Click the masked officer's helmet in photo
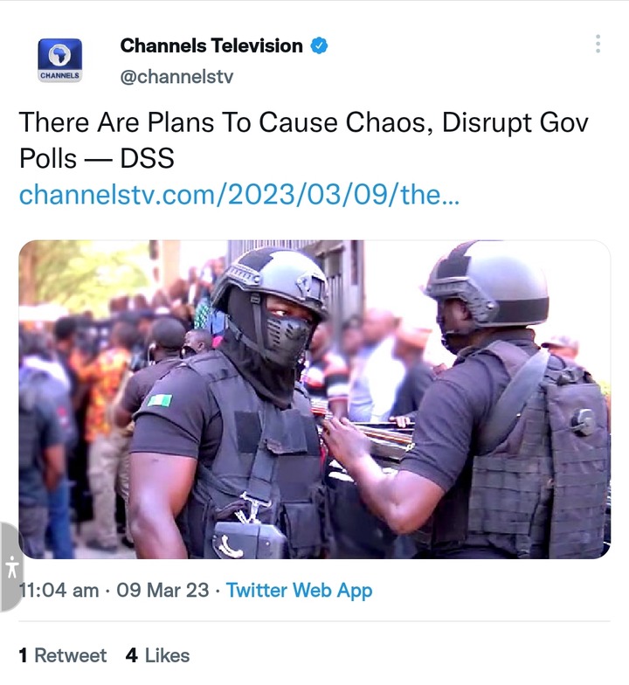Image resolution: width=629 pixels, height=685 pixels. tap(271, 280)
